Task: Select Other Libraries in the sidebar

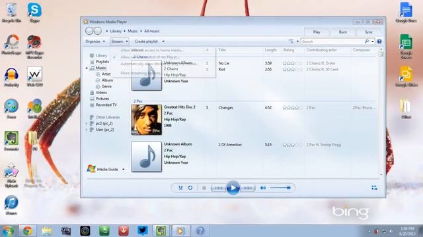Action: pyautogui.click(x=108, y=117)
